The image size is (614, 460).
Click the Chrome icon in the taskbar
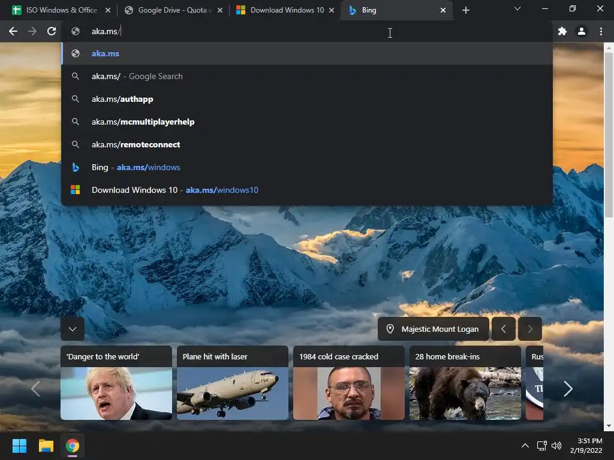coord(73,446)
